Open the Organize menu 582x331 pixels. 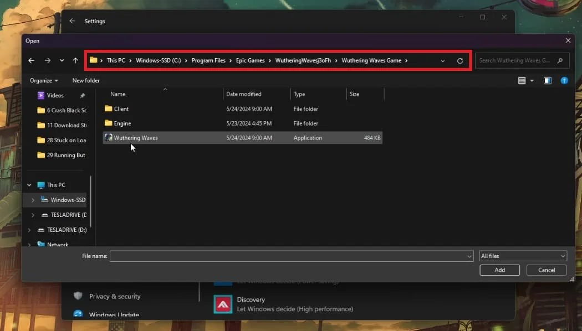[44, 80]
